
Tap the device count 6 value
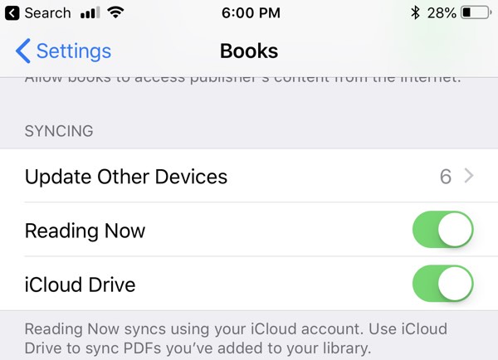[445, 176]
